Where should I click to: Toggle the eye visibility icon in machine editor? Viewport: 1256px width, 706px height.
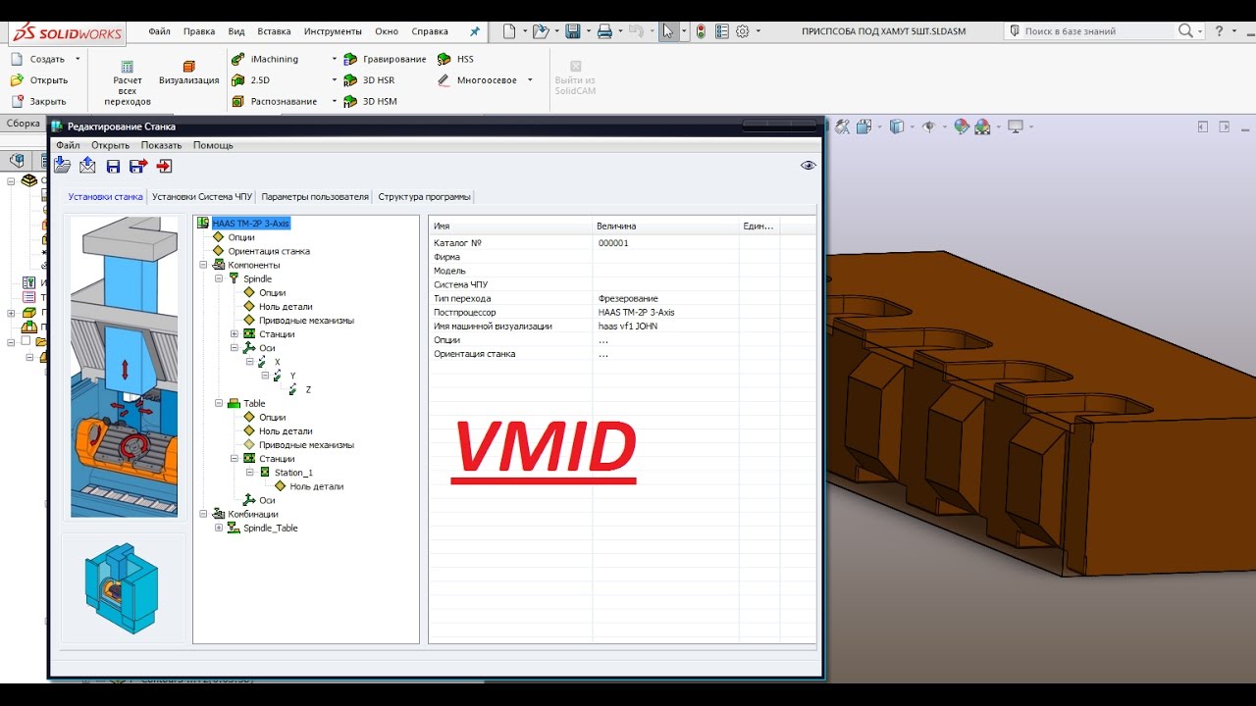coord(809,166)
